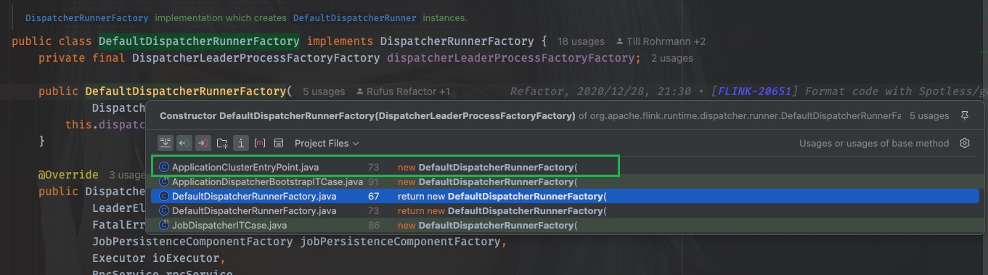Toggle the first popup toolbar icon (underlined arrows)
The height and width of the screenshot is (275, 988).
165,143
